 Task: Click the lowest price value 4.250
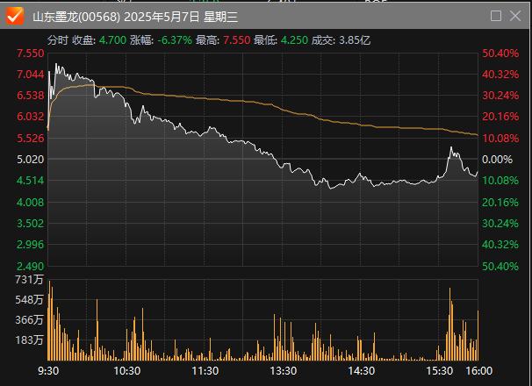294,40
